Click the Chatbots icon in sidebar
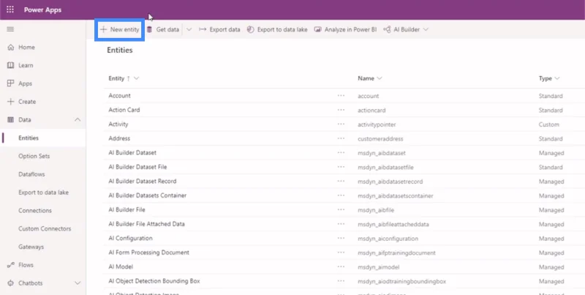The width and height of the screenshot is (585, 295). tap(11, 283)
